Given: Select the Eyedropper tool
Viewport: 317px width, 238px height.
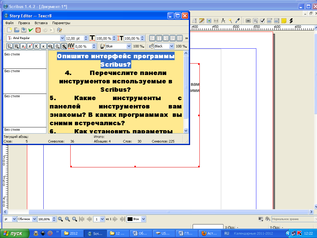Looking at the screenshot, I should click(x=237, y=21).
